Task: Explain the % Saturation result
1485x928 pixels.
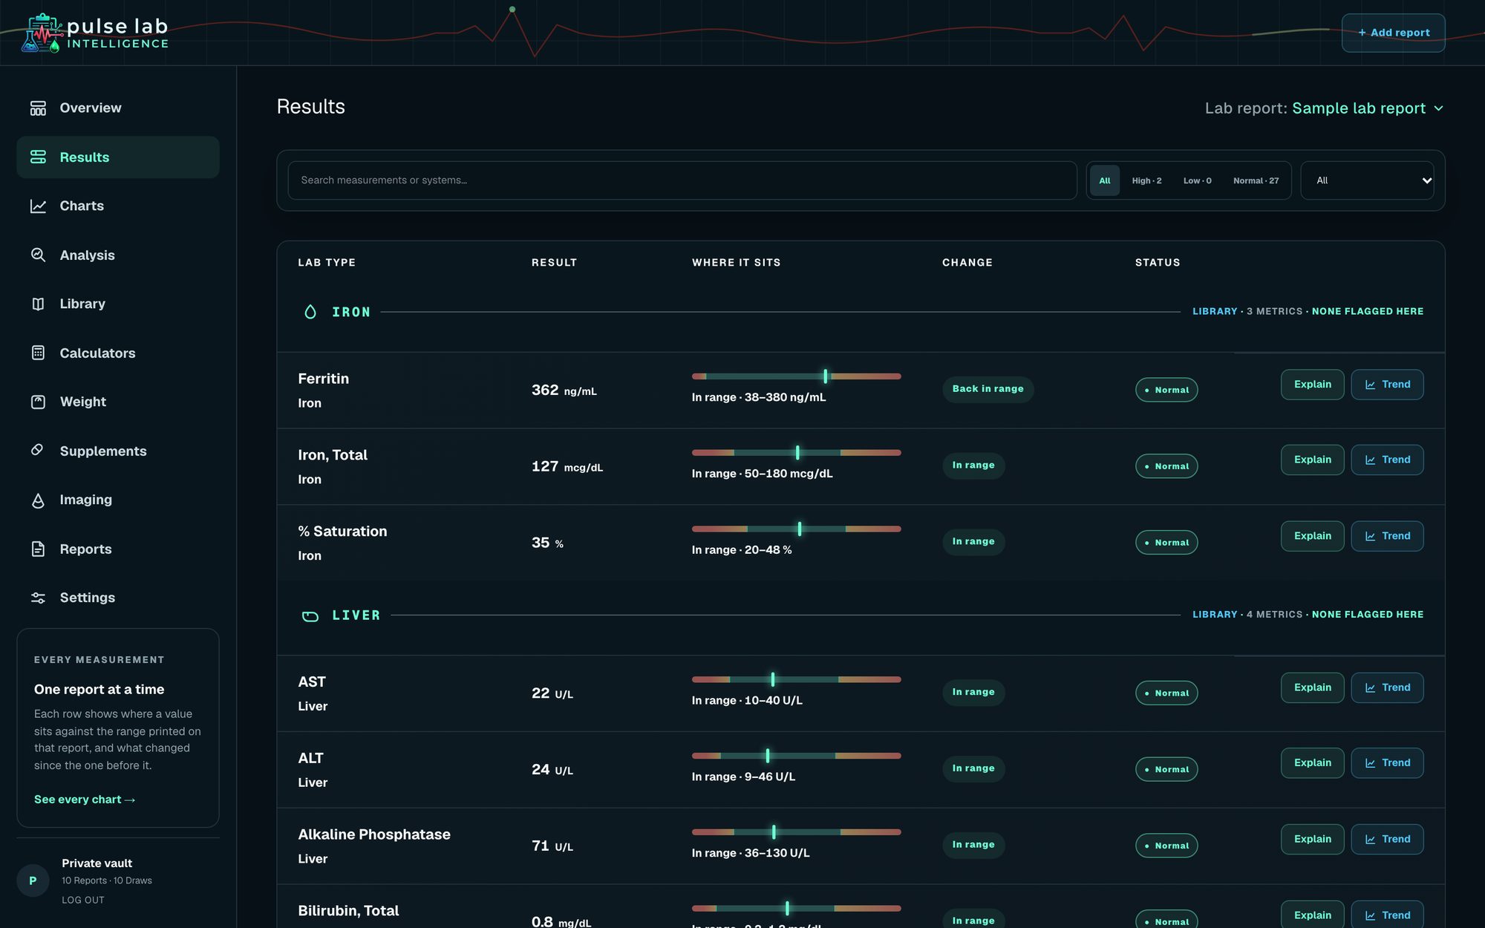Action: [1312, 536]
